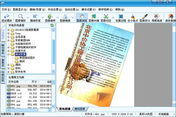176x117 pixels.
Task: Expand the 软件发布 folder node
Action: [9, 72]
